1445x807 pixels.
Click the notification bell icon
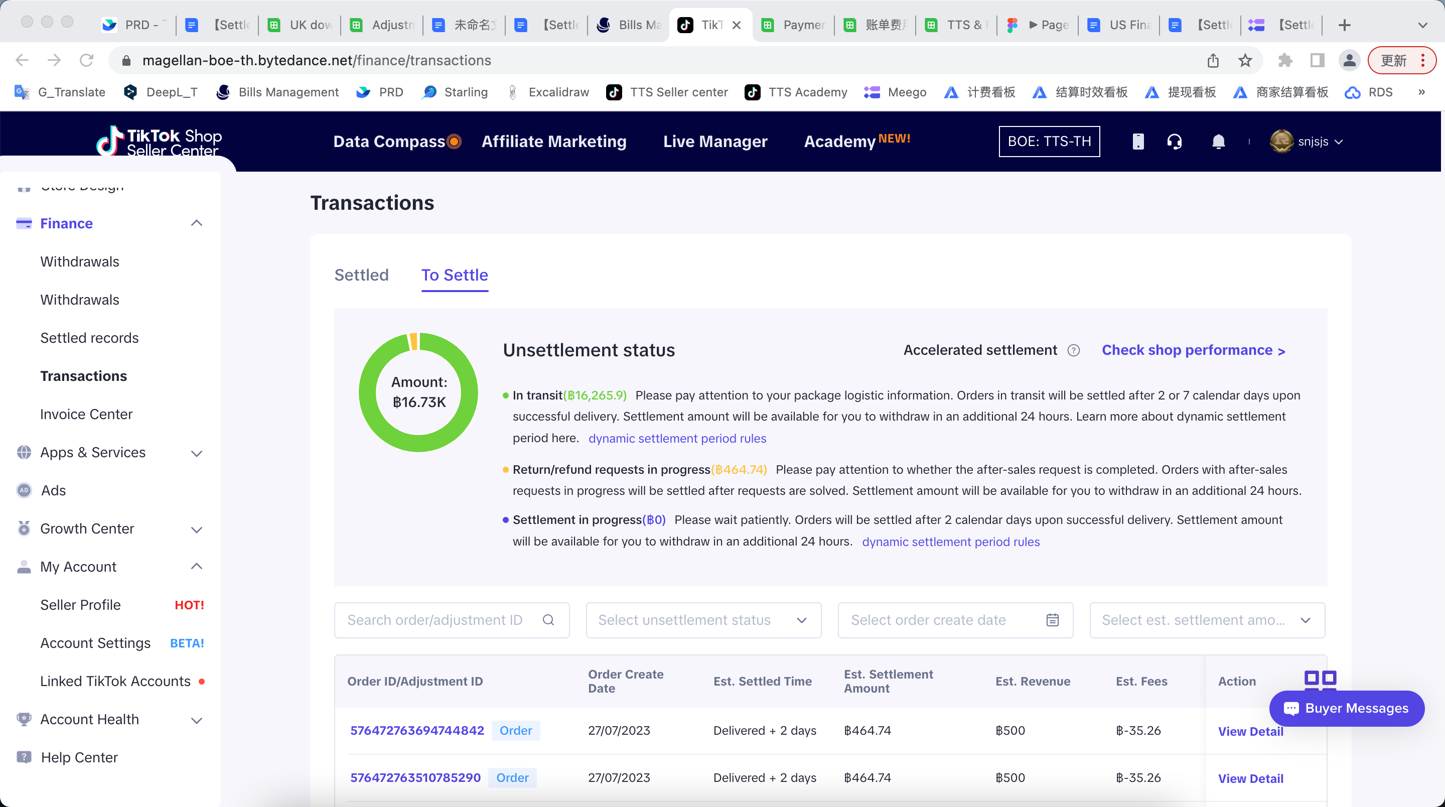pyautogui.click(x=1218, y=142)
